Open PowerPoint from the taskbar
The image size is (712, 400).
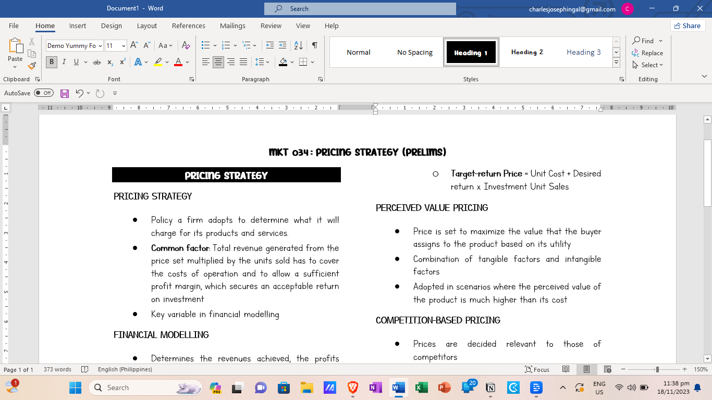click(x=444, y=387)
